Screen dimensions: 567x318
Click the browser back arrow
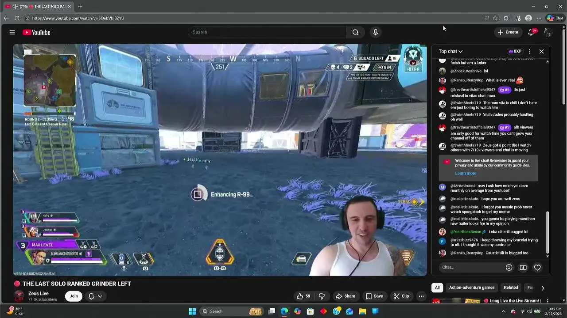point(6,18)
